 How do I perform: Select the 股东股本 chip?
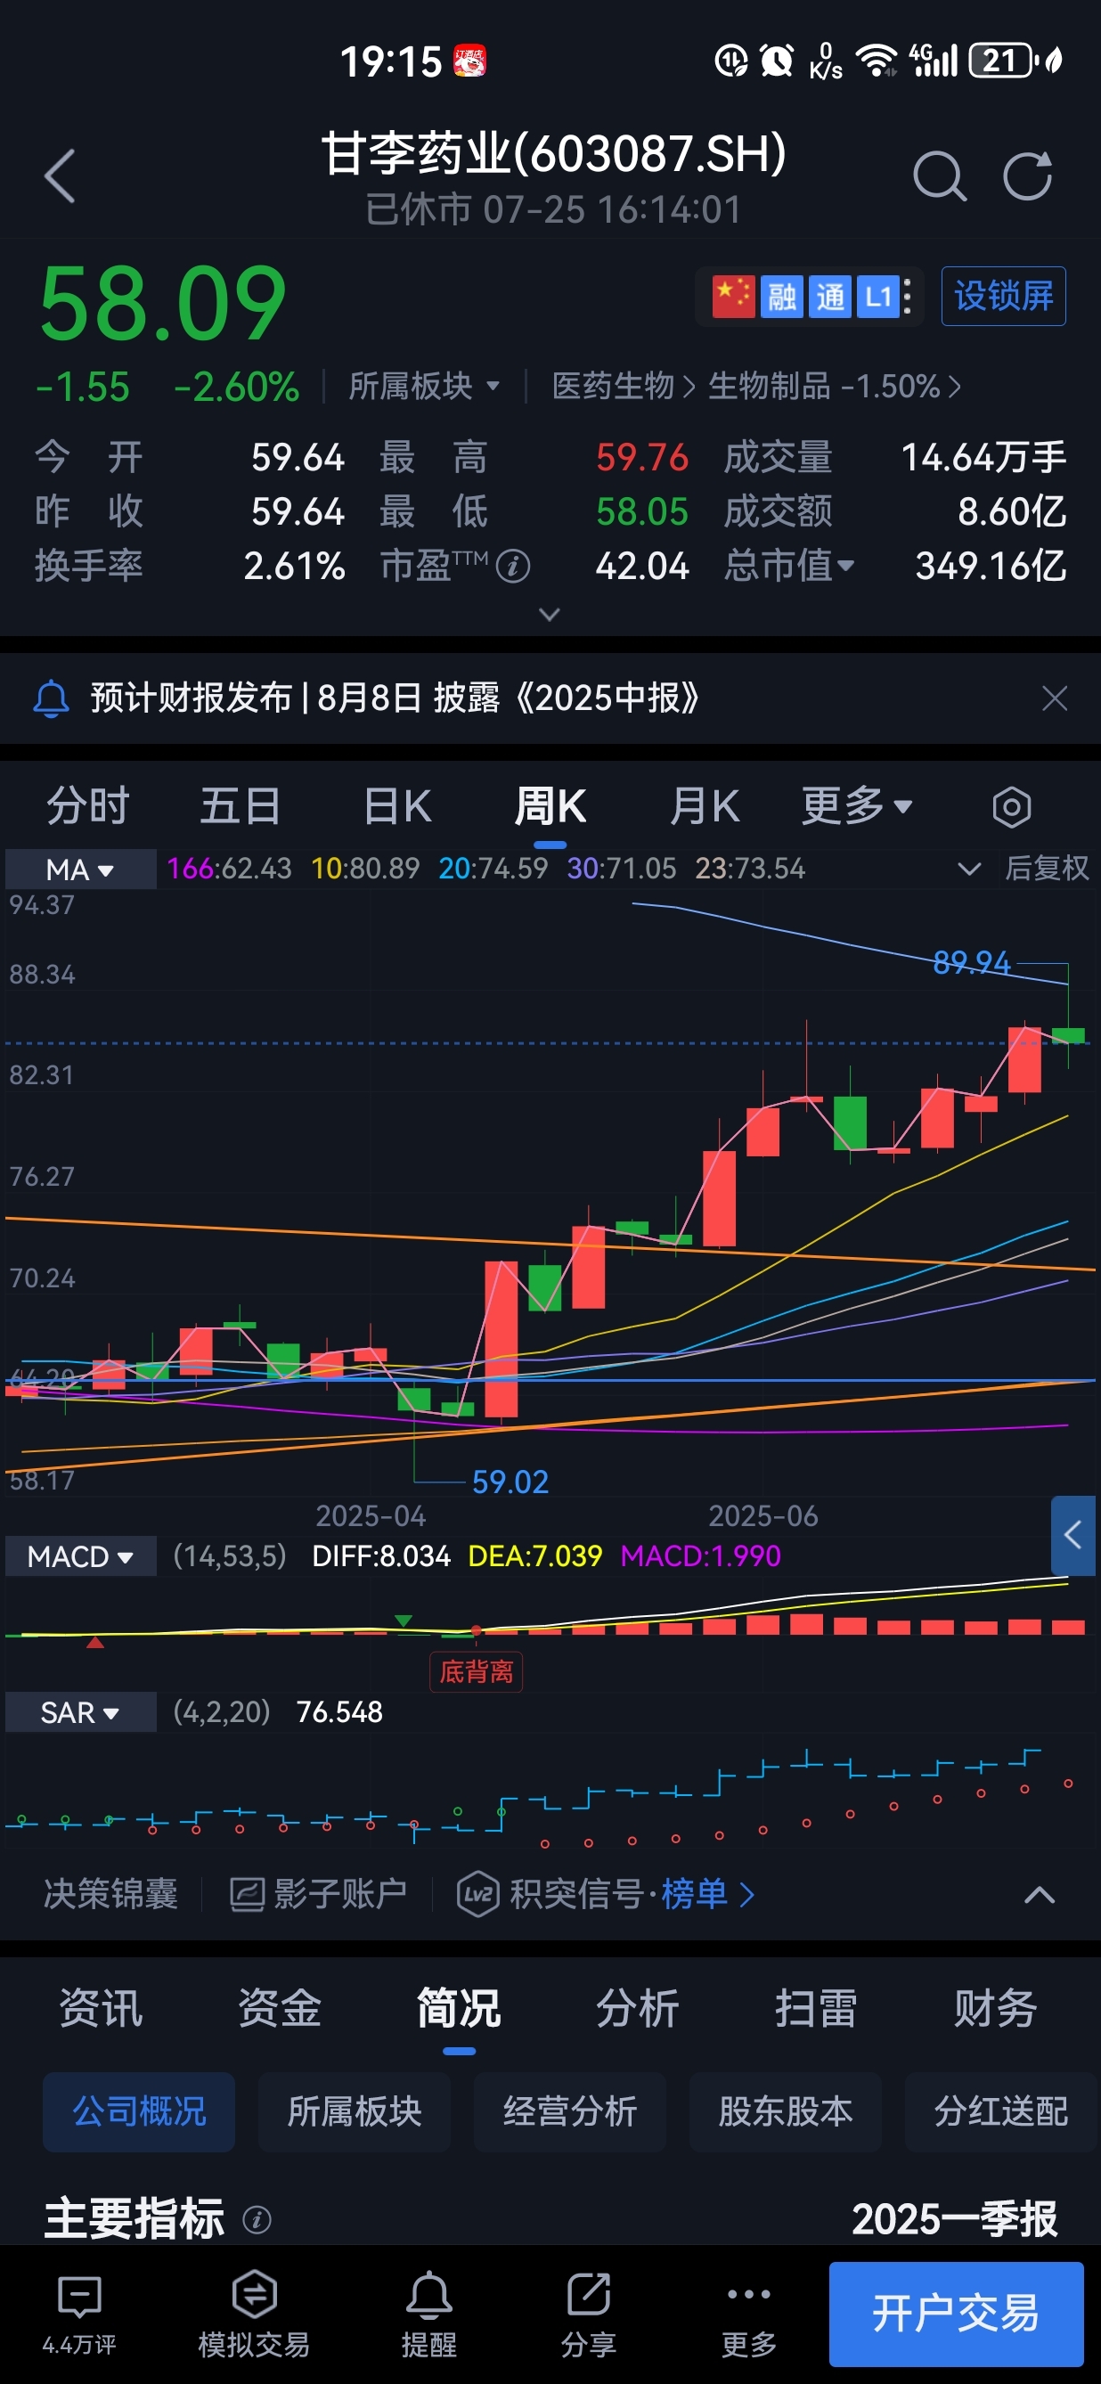(x=786, y=2111)
